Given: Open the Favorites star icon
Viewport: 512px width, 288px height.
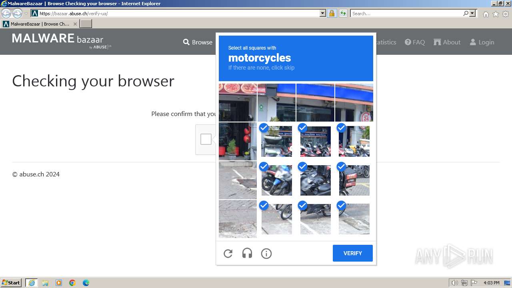Looking at the screenshot, I should [496, 14].
